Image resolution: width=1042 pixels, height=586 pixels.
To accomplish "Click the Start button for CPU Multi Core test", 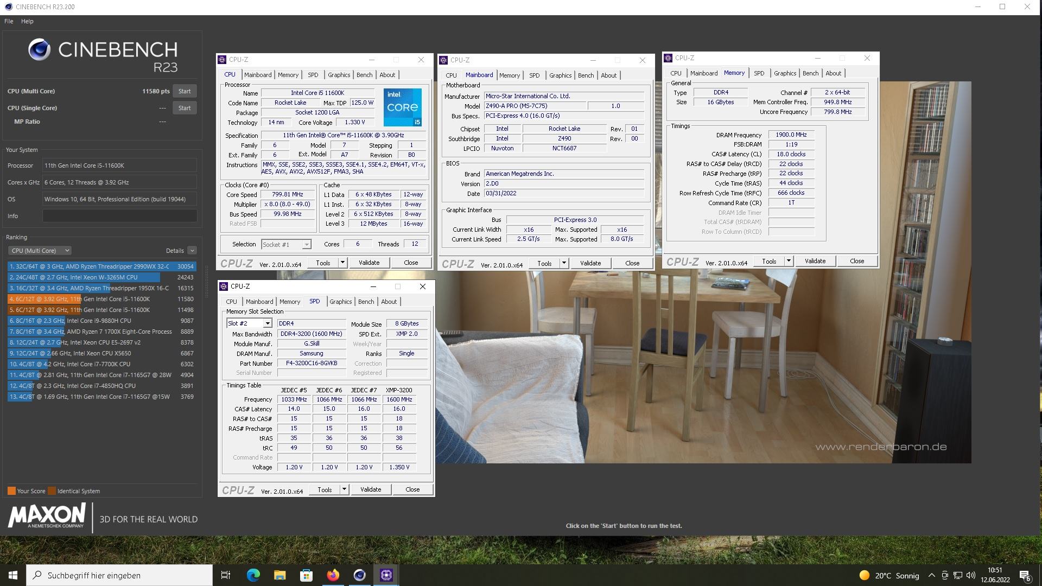I will tap(185, 91).
